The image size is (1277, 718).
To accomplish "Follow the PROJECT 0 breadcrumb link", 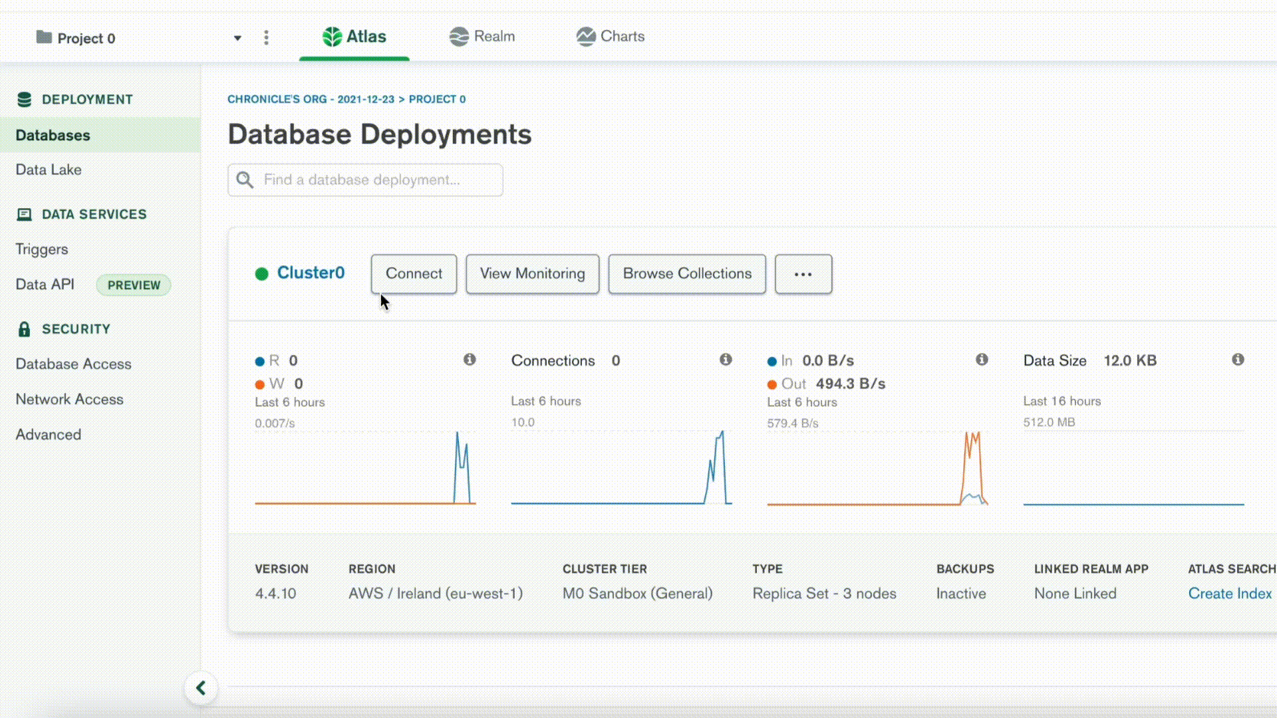I will point(437,99).
